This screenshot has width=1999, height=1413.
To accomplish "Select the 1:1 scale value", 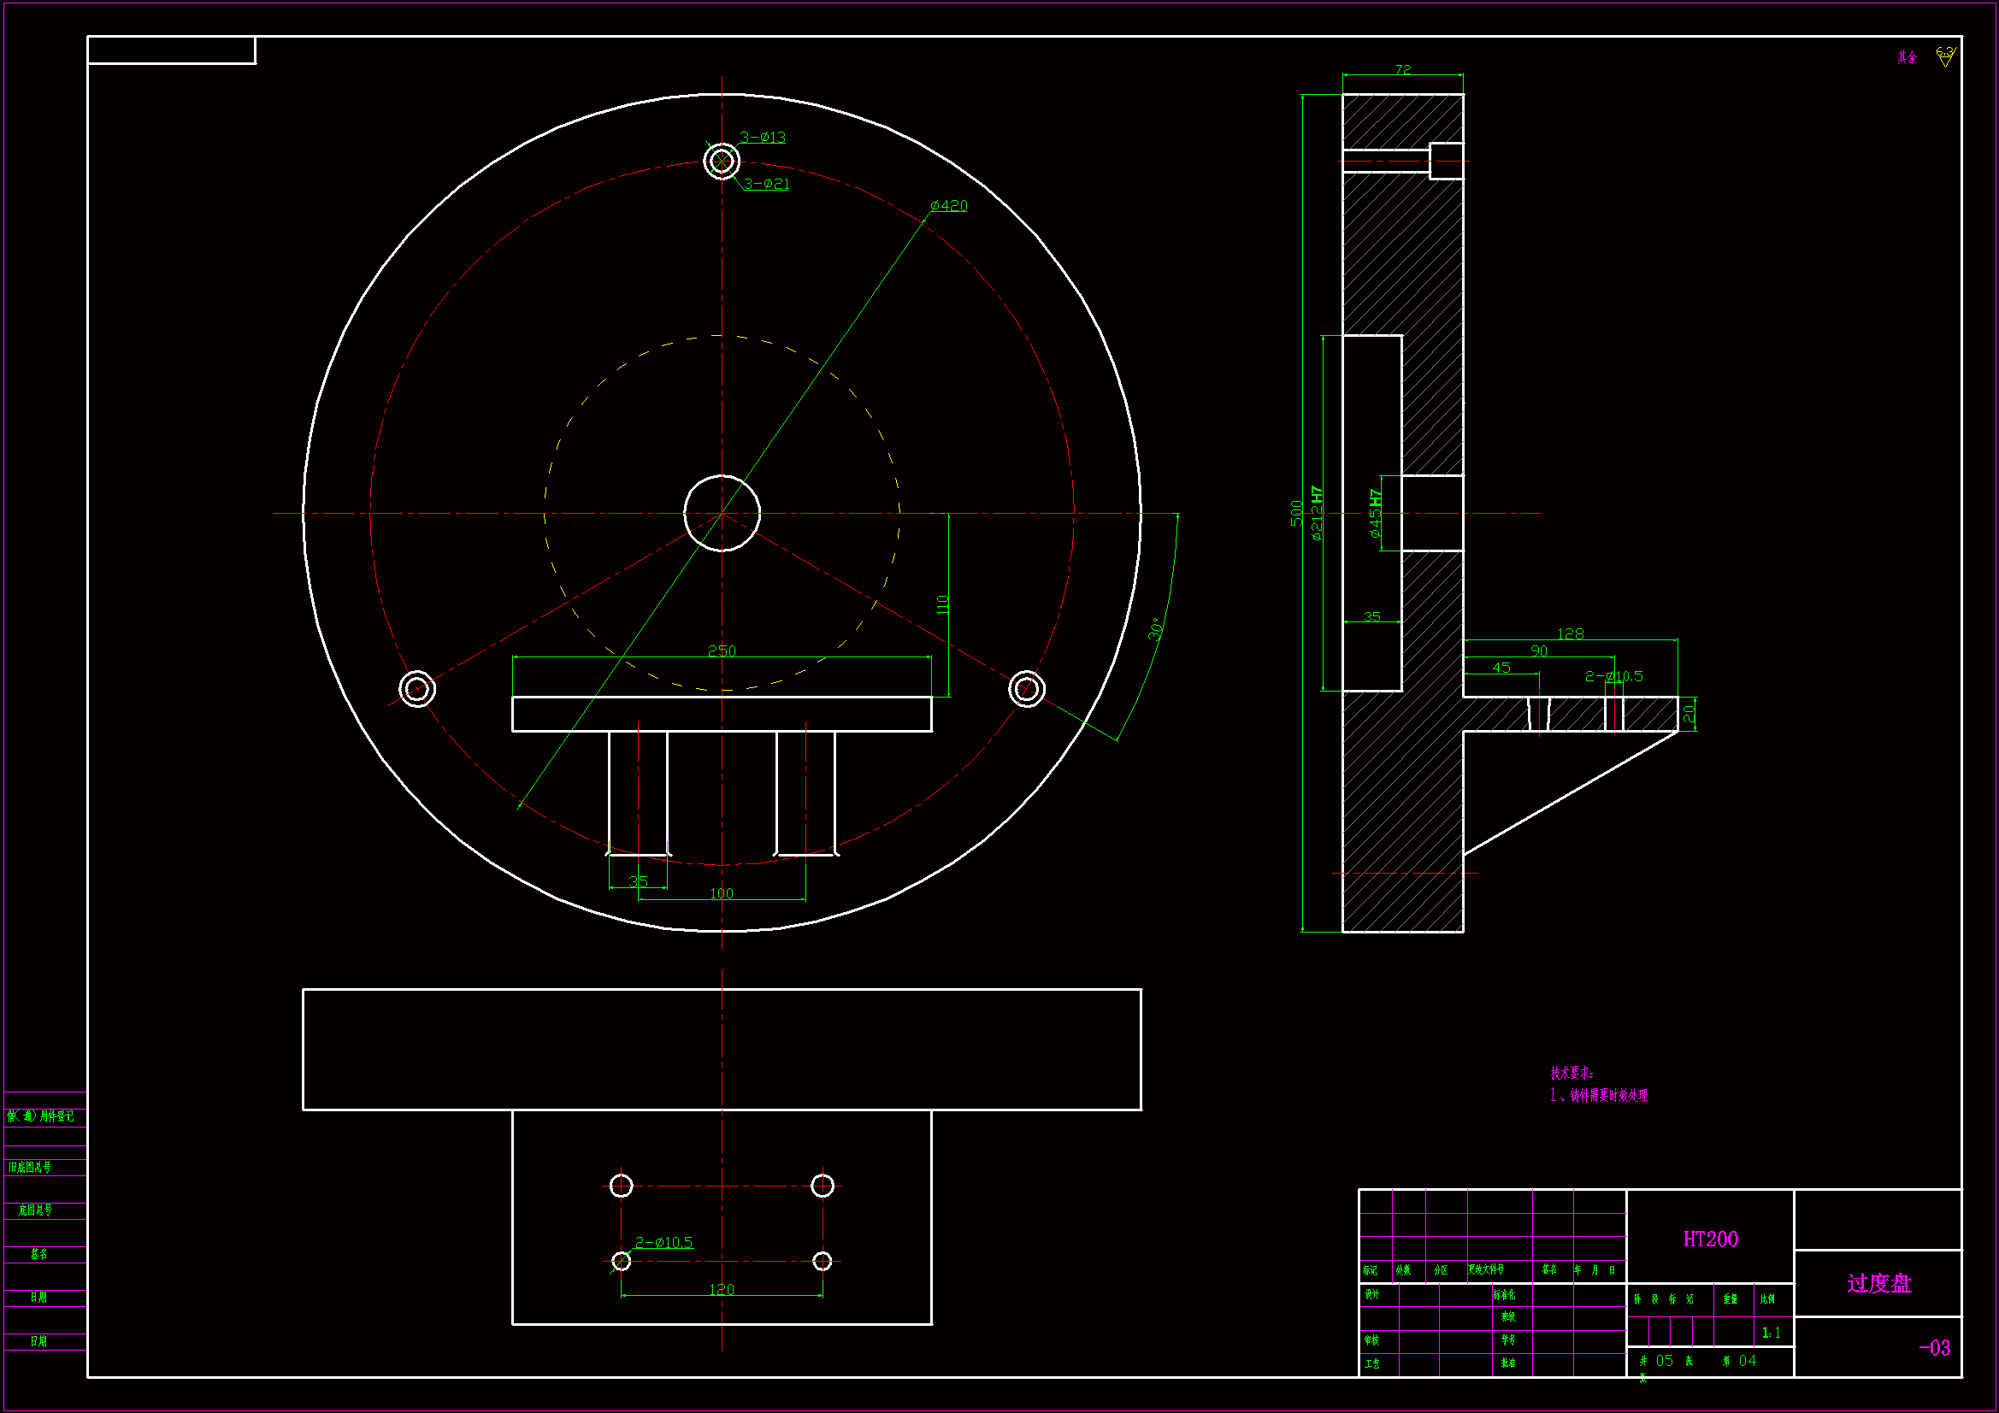I will [x=1771, y=1333].
